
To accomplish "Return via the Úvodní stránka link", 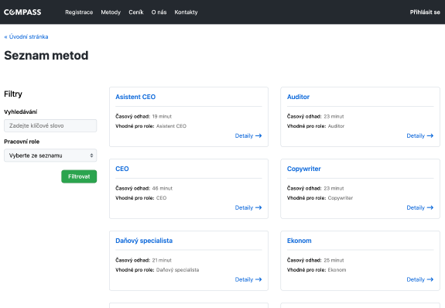I will 26,36.
